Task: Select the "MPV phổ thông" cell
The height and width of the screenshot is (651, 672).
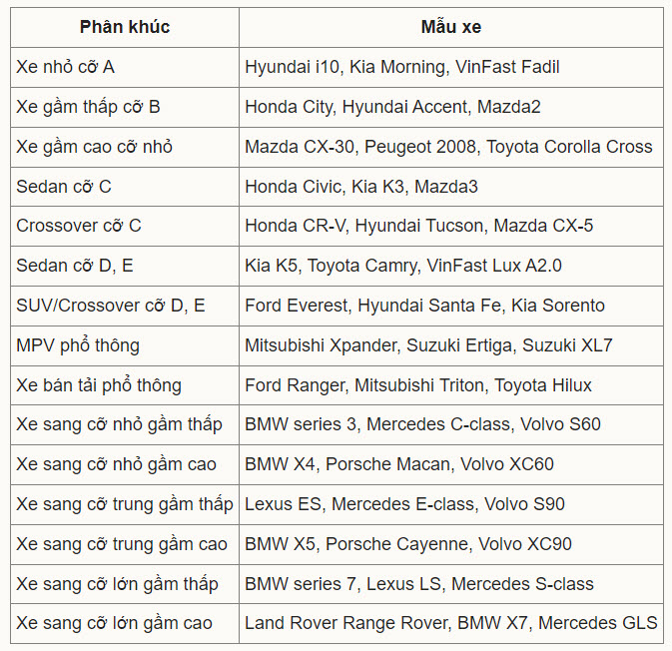Action: (78, 345)
